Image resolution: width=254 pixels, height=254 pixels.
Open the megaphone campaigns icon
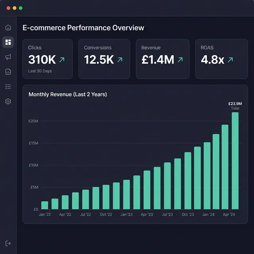tap(8, 57)
